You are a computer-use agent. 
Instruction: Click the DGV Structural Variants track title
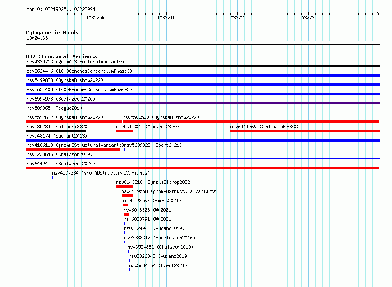[62, 56]
